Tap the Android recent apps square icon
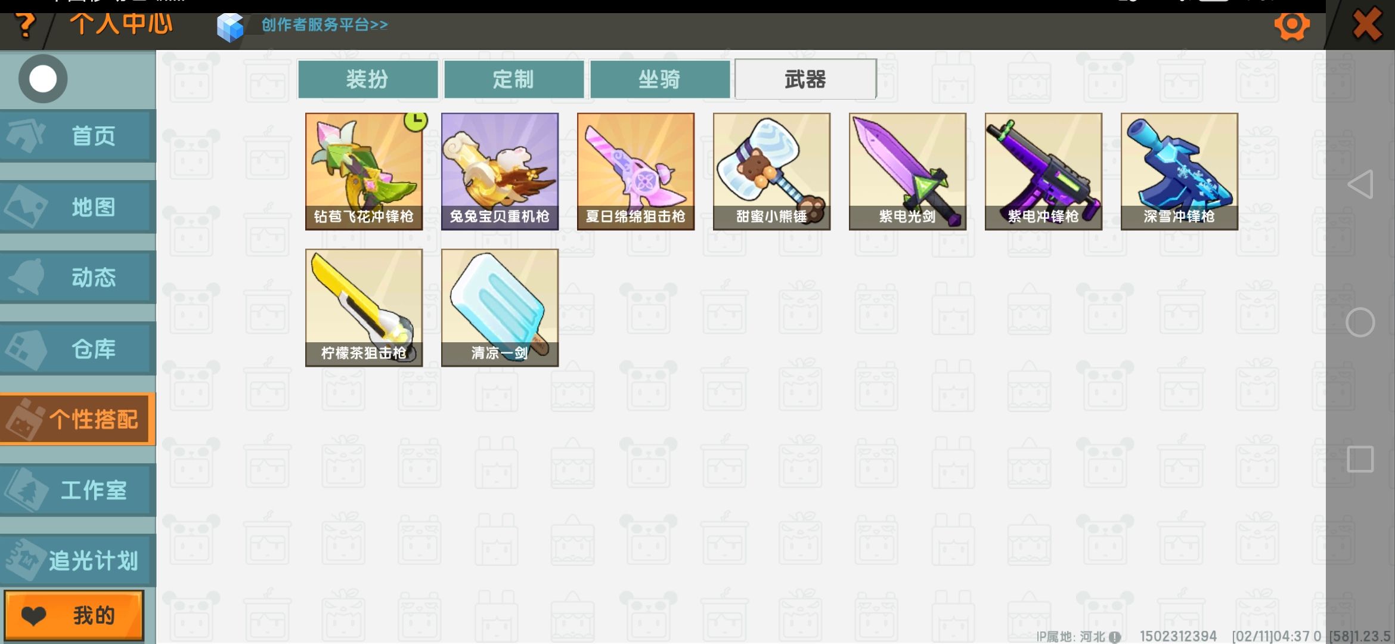Image resolution: width=1395 pixels, height=644 pixels. click(x=1360, y=459)
